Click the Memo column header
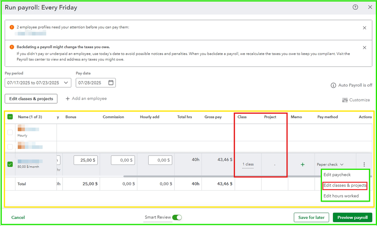Viewport: 377px width, 226px height. (x=296, y=117)
